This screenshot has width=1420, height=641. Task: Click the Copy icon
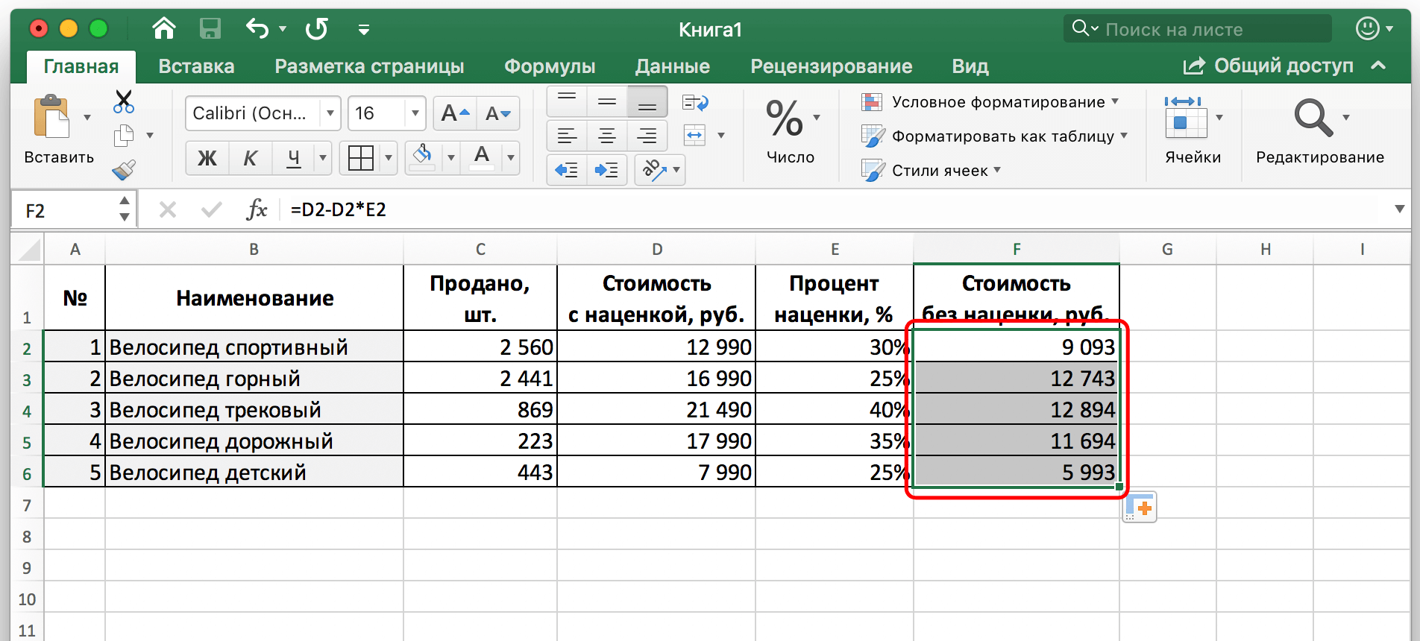pos(124,136)
